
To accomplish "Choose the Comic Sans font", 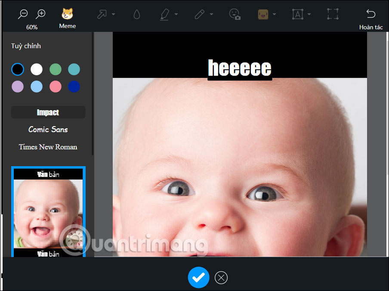I will pos(48,129).
